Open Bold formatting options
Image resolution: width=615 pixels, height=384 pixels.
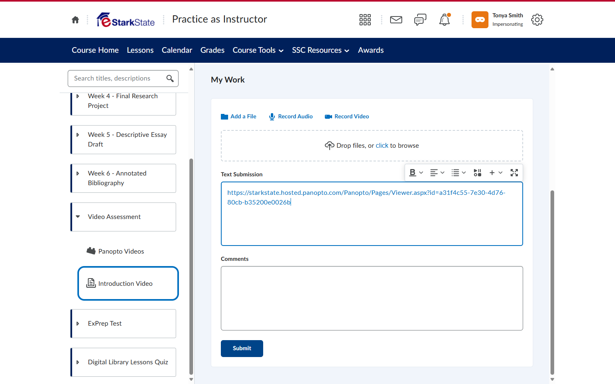[416, 173]
